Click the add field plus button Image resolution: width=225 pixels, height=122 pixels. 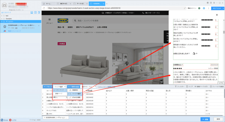pyautogui.click(x=217, y=86)
